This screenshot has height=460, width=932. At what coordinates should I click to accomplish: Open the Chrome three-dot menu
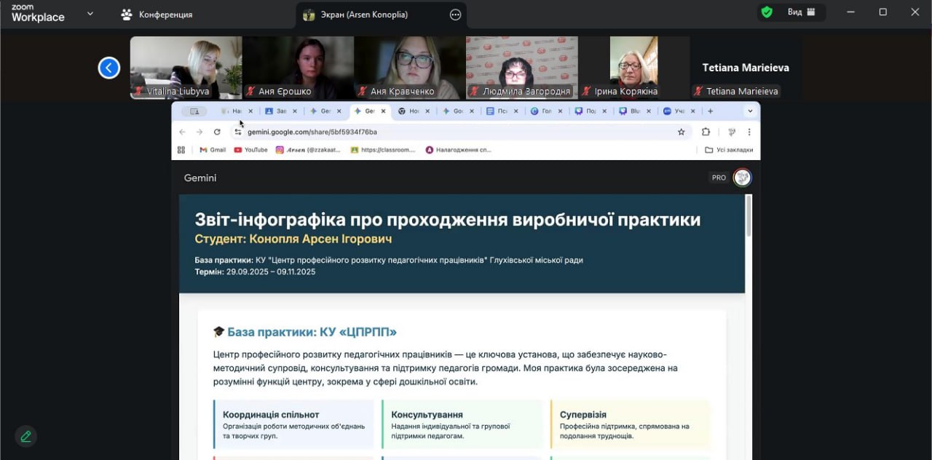[749, 132]
